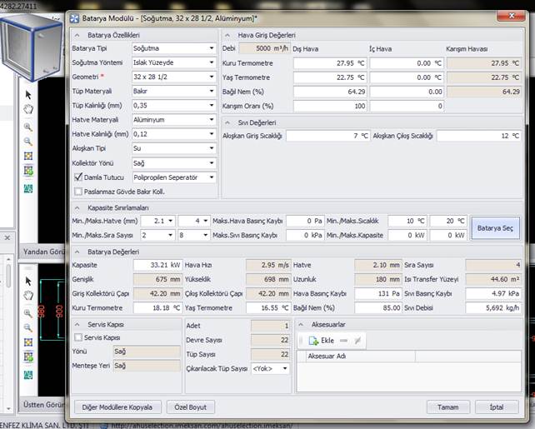
Task: Uncheck the Damla Tutucu checkbox
Action: click(x=78, y=177)
